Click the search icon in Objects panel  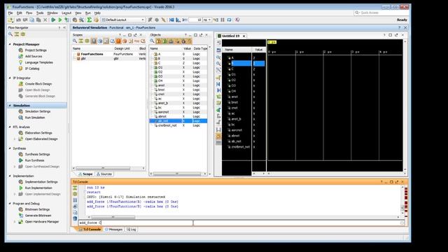pyautogui.click(x=153, y=41)
